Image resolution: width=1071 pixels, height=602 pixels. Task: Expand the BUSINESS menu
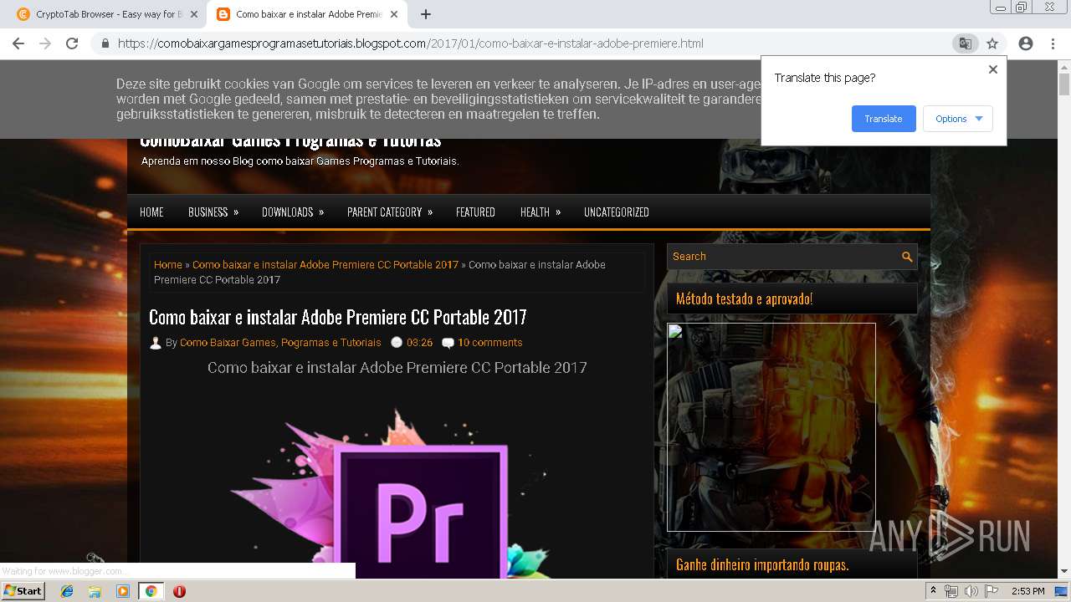point(213,212)
